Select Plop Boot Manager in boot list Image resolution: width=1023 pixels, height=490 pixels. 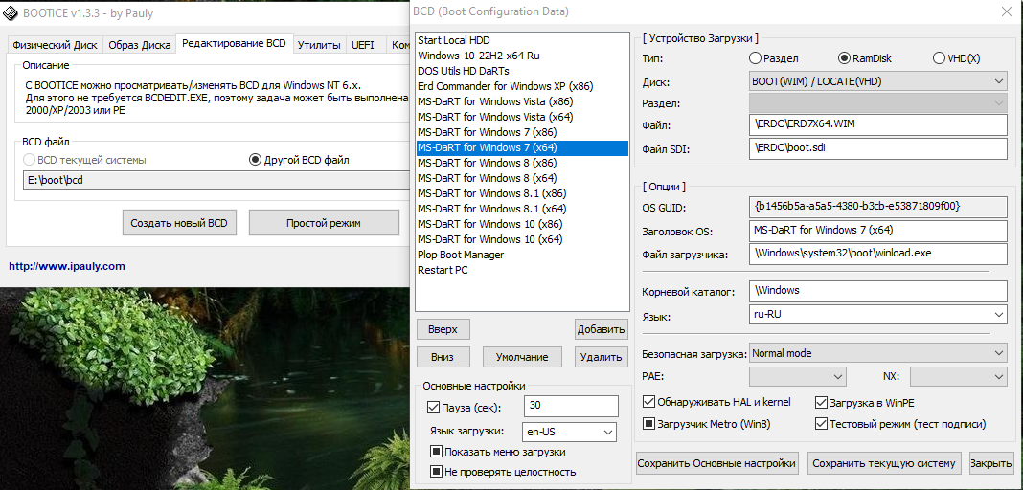tap(461, 255)
